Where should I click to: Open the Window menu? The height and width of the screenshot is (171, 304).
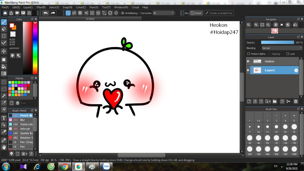(121, 7)
